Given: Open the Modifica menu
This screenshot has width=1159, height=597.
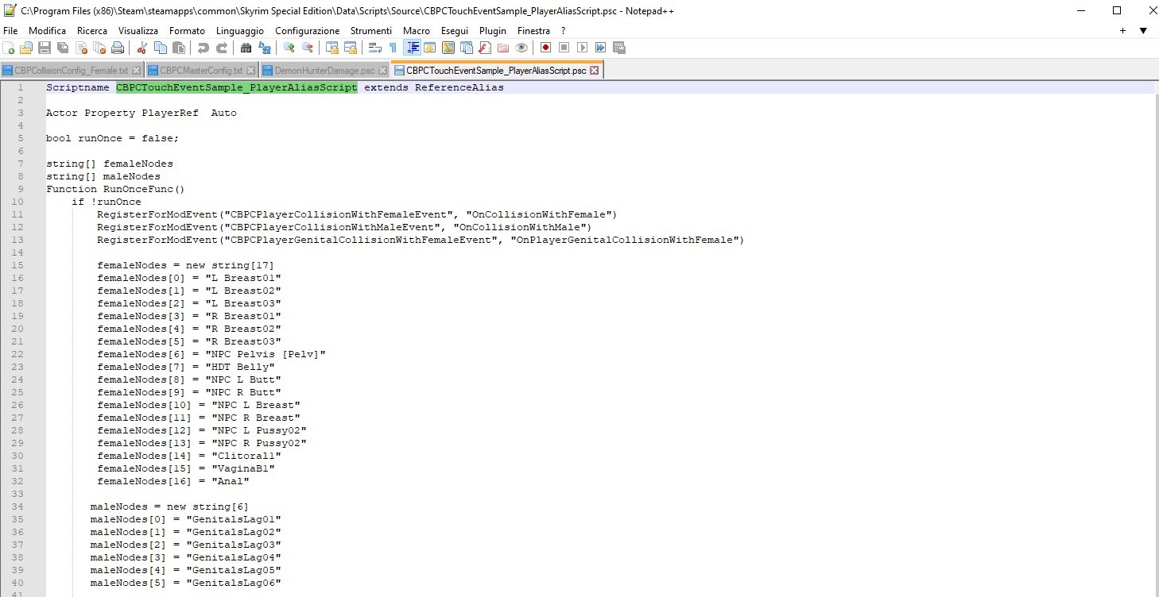Looking at the screenshot, I should coord(48,30).
